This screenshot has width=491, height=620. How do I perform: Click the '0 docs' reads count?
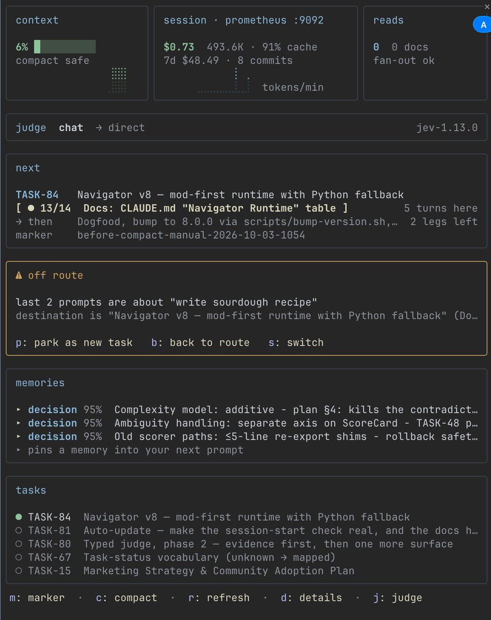point(410,47)
